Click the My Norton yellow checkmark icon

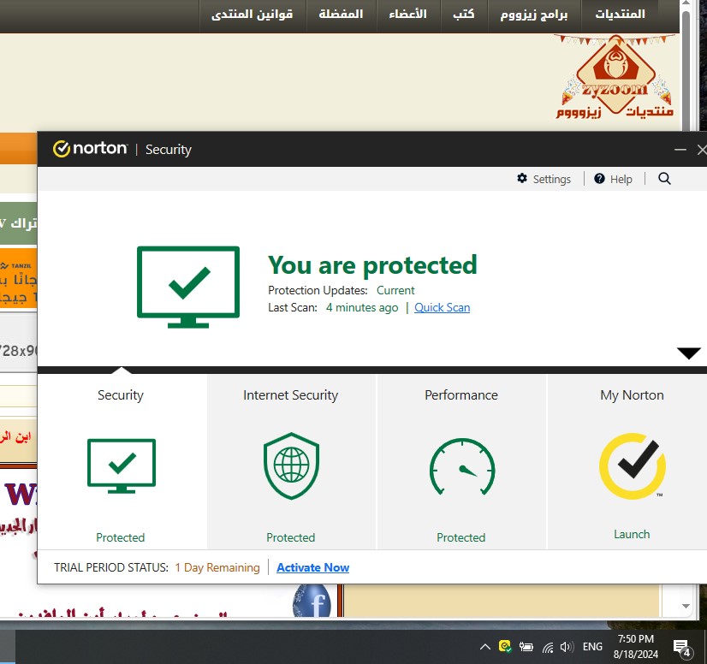tap(633, 466)
